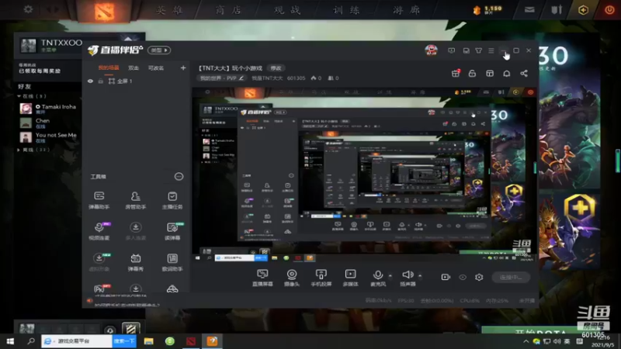
Task: Open the 视频连麦 video link tool
Action: [99, 231]
